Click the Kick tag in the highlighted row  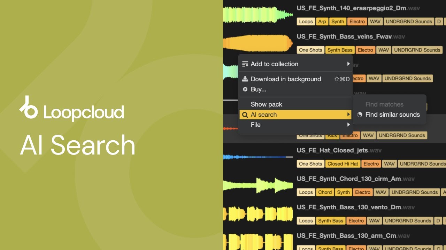tap(332, 135)
